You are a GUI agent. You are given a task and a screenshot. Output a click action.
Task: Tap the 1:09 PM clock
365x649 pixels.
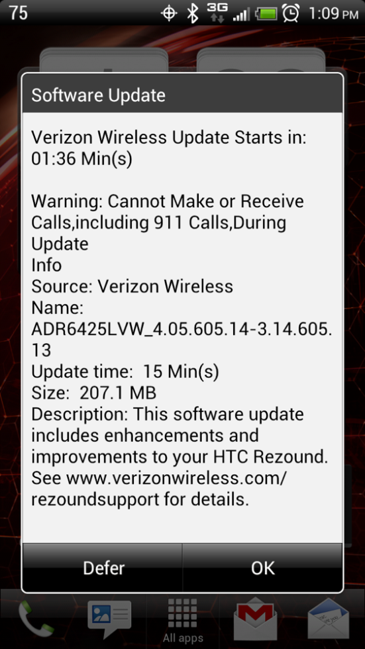click(x=334, y=14)
